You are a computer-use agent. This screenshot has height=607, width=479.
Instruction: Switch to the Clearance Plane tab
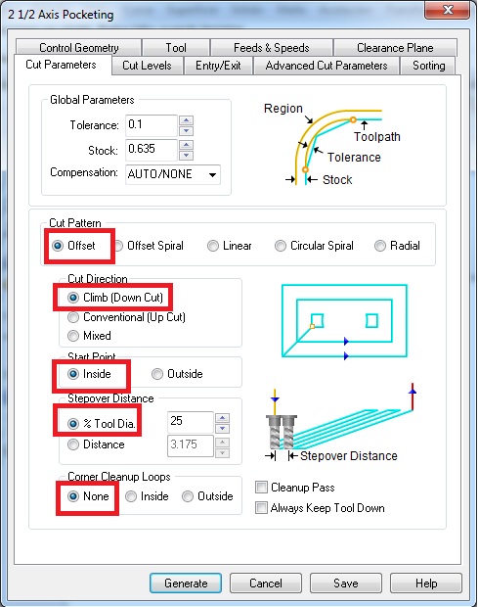click(x=395, y=48)
